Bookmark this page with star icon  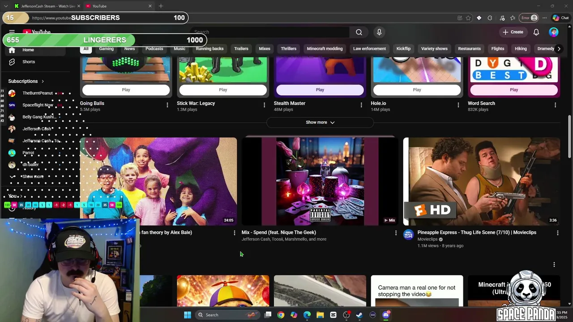coord(468,18)
